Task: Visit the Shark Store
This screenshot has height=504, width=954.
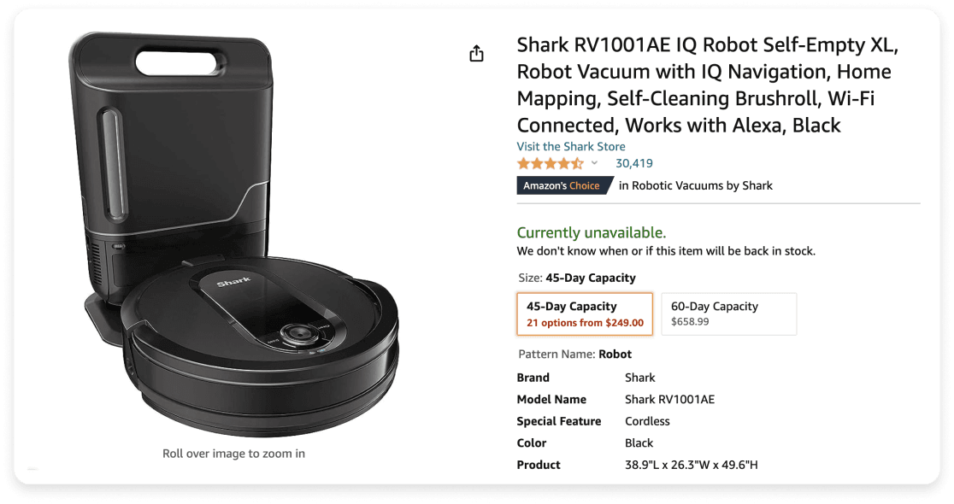Action: [570, 146]
